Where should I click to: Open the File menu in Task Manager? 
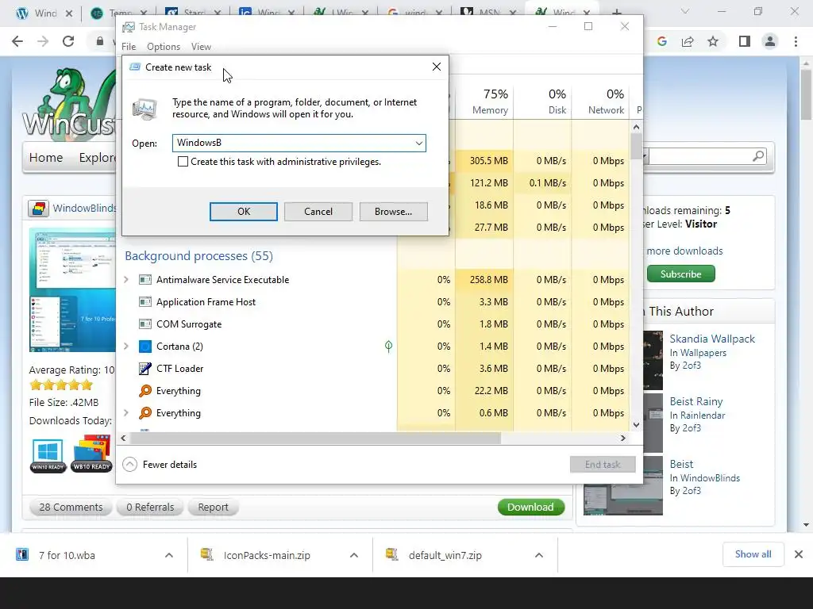pos(129,47)
